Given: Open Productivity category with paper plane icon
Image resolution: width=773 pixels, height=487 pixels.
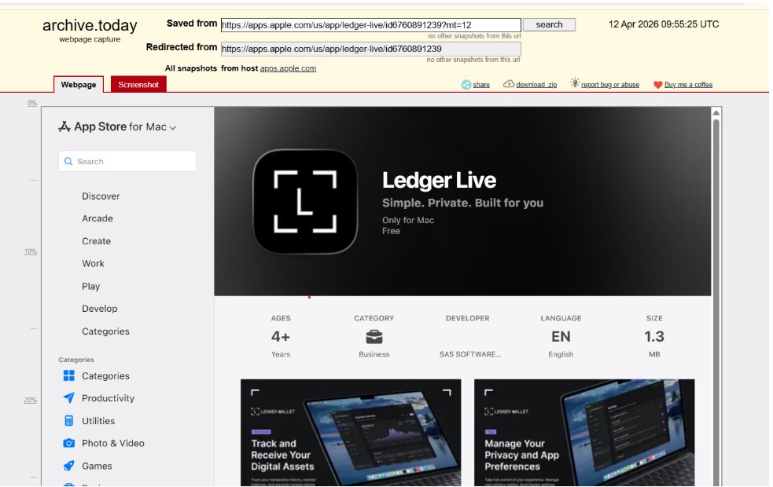Looking at the screenshot, I should (x=69, y=398).
